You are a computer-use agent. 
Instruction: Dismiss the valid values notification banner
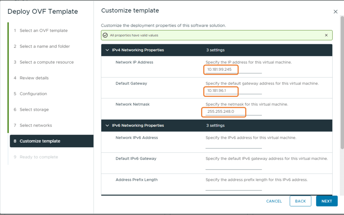point(326,35)
